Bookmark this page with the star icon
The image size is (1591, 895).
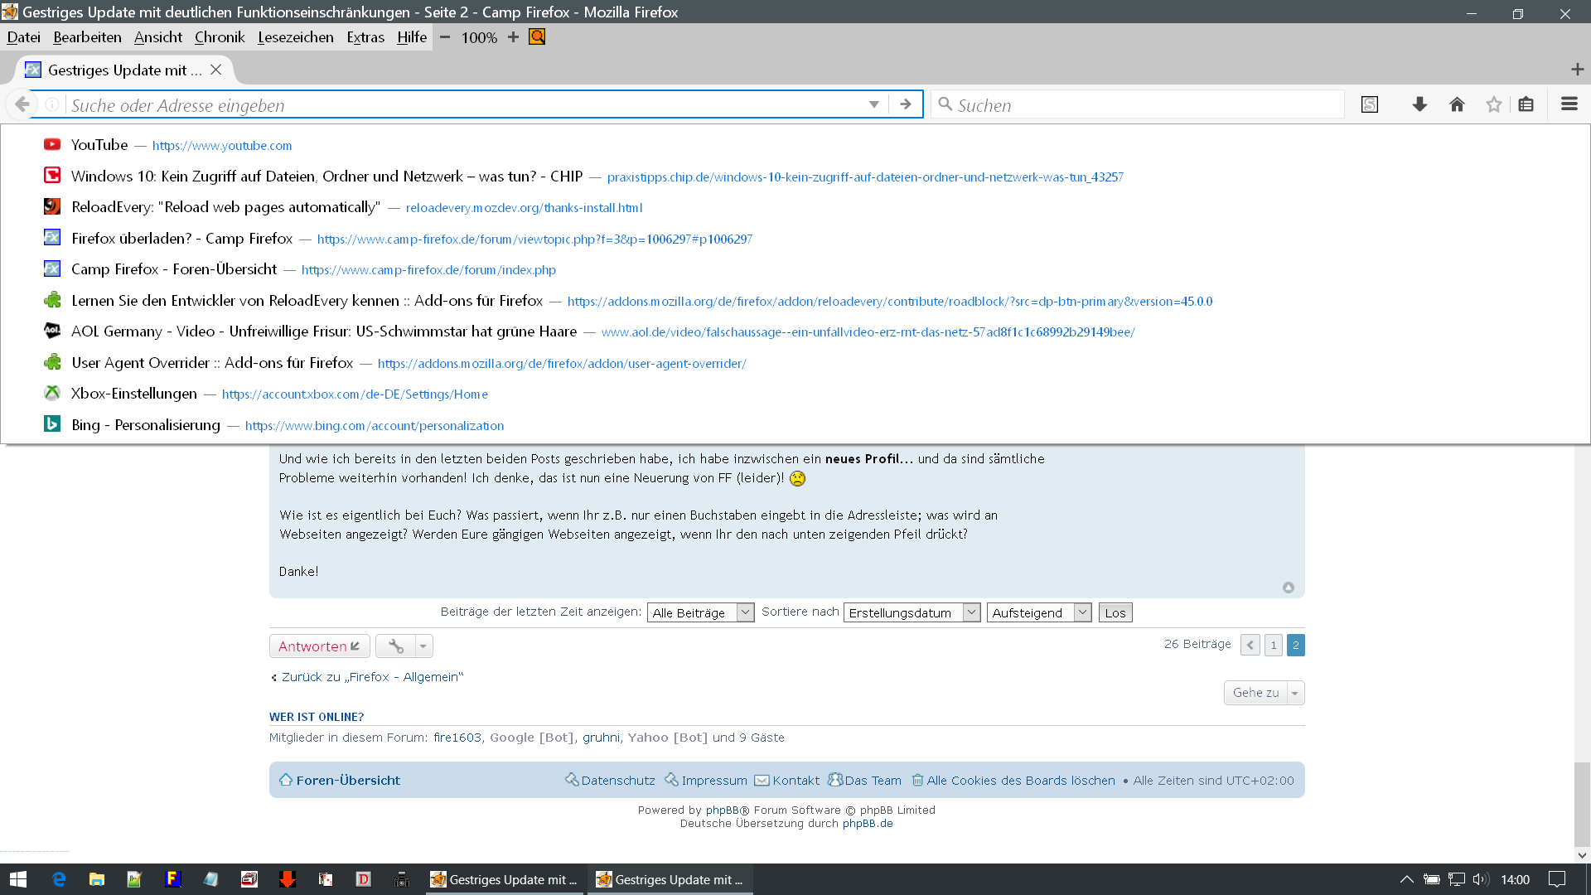tap(1493, 104)
